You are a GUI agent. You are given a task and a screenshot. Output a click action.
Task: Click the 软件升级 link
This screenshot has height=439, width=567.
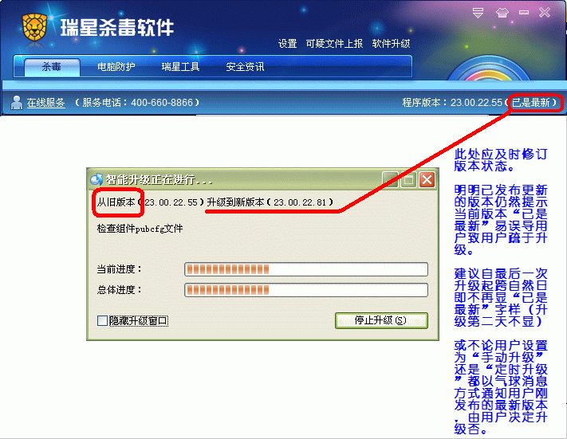391,44
